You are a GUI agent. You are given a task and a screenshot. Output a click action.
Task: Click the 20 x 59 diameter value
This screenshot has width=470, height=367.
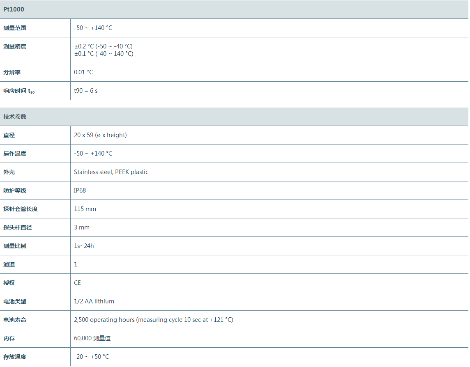point(100,135)
